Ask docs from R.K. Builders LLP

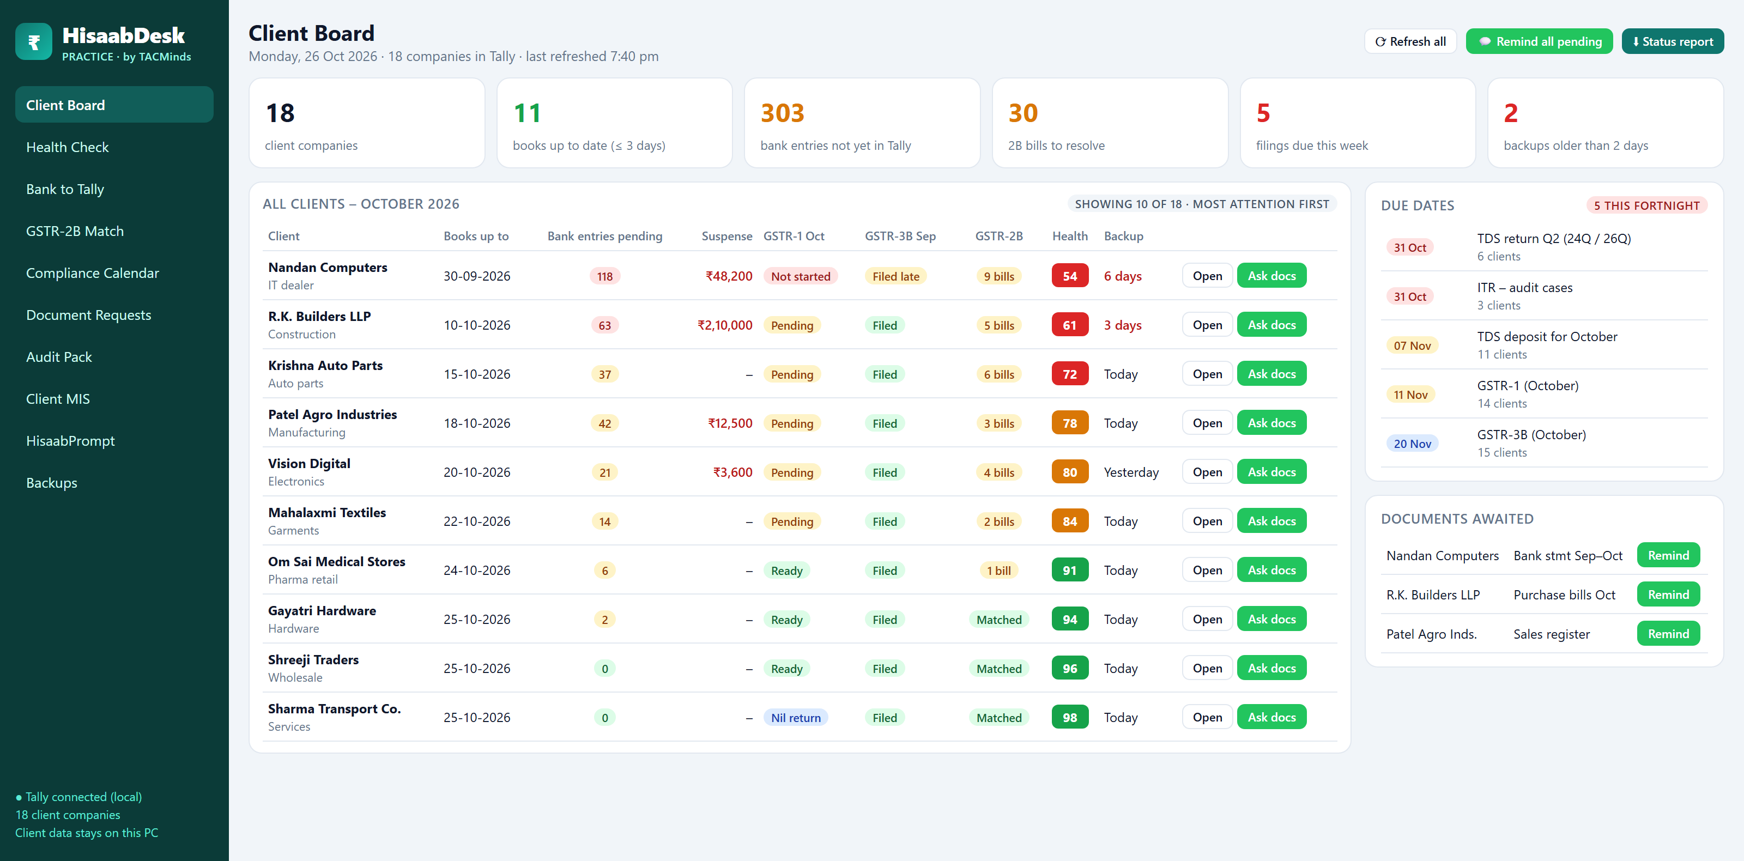point(1271,325)
